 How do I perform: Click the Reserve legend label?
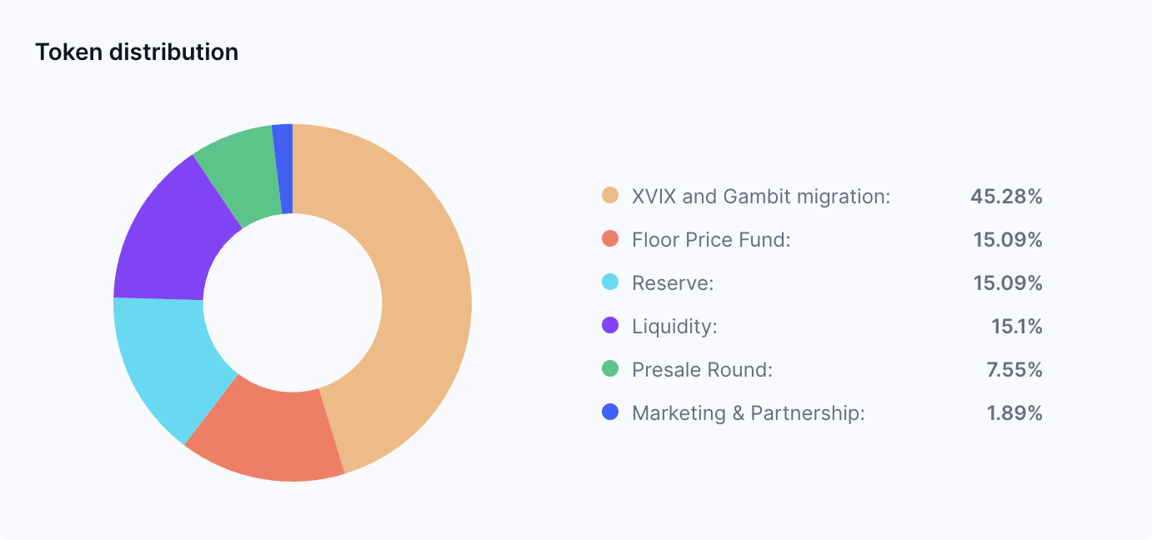pos(673,283)
